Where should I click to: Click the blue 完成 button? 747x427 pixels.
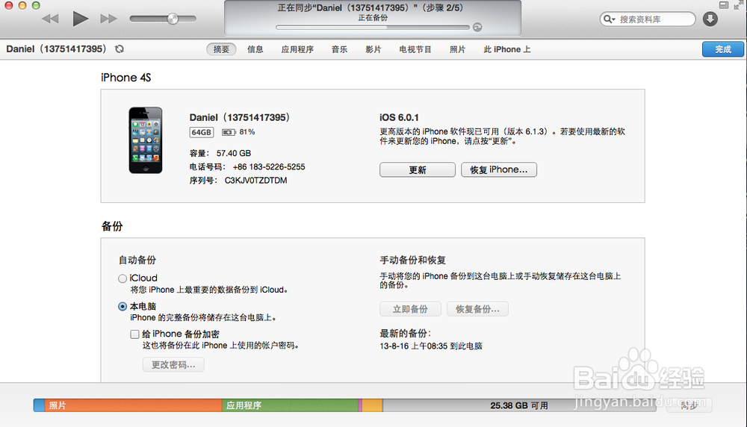pos(722,49)
